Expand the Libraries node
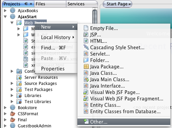Viewport: 172px width, 128px height. (12, 95)
